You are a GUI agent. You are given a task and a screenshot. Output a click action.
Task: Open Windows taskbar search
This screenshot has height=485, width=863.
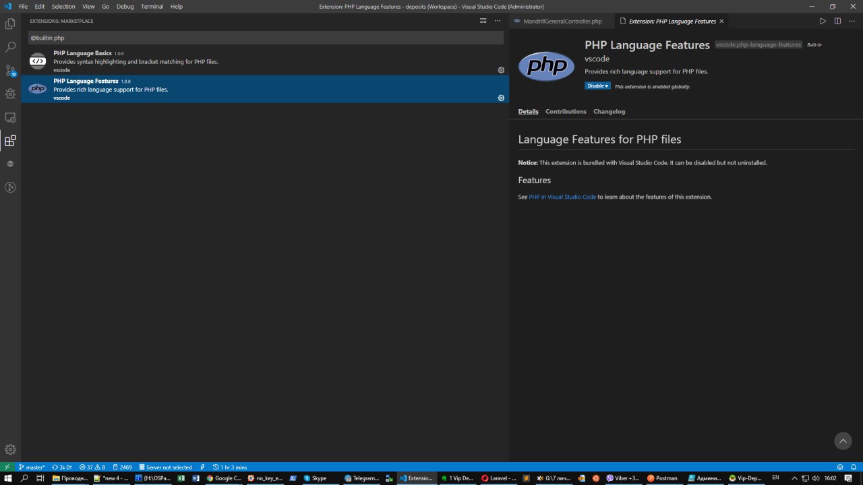point(24,478)
